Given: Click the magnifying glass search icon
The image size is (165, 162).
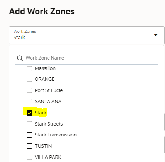Looking at the screenshot, I should pyautogui.click(x=20, y=58).
